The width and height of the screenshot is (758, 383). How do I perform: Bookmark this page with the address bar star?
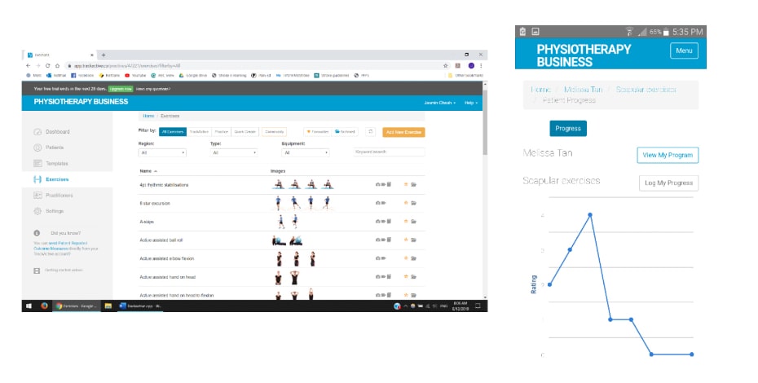point(445,65)
